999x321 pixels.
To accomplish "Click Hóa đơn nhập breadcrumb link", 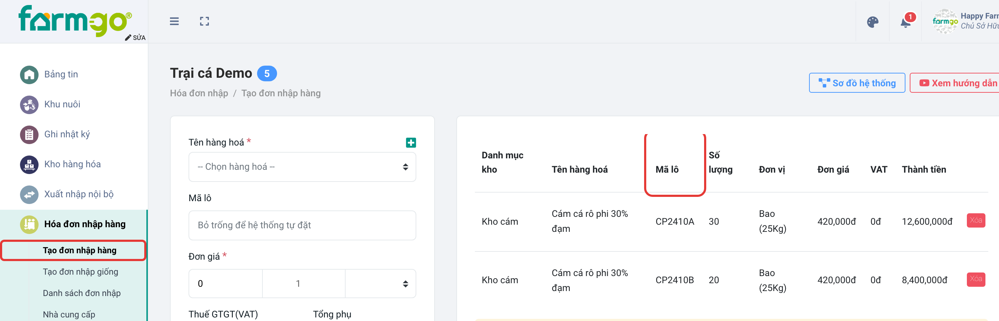I will 199,93.
